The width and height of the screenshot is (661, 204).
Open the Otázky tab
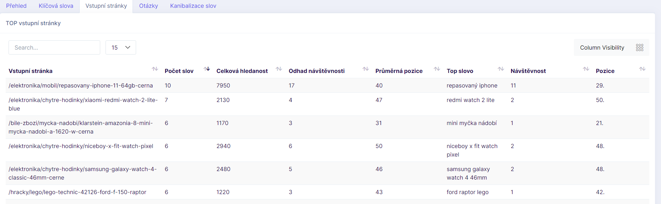tap(149, 6)
